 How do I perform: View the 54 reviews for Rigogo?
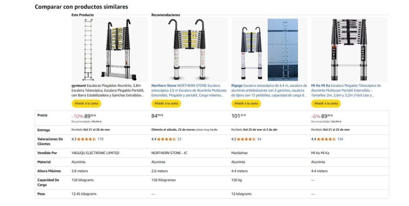259,139
